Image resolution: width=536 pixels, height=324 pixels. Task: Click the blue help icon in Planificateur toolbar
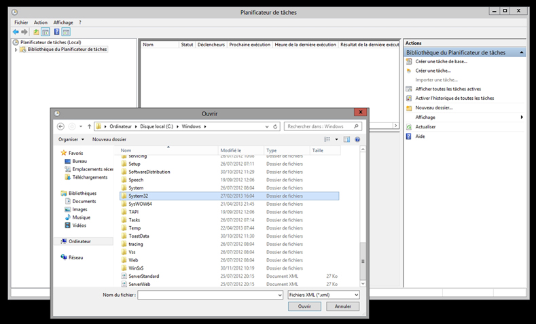56,32
